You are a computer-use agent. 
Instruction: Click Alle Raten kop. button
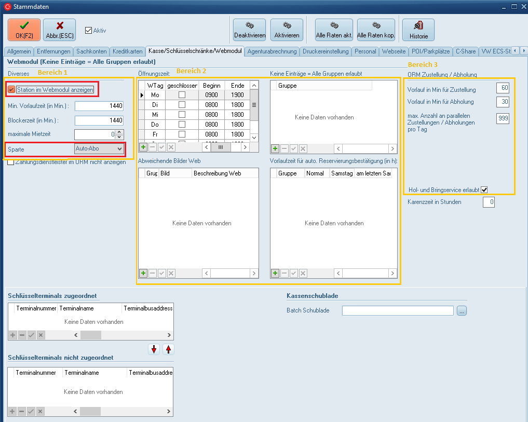376,30
